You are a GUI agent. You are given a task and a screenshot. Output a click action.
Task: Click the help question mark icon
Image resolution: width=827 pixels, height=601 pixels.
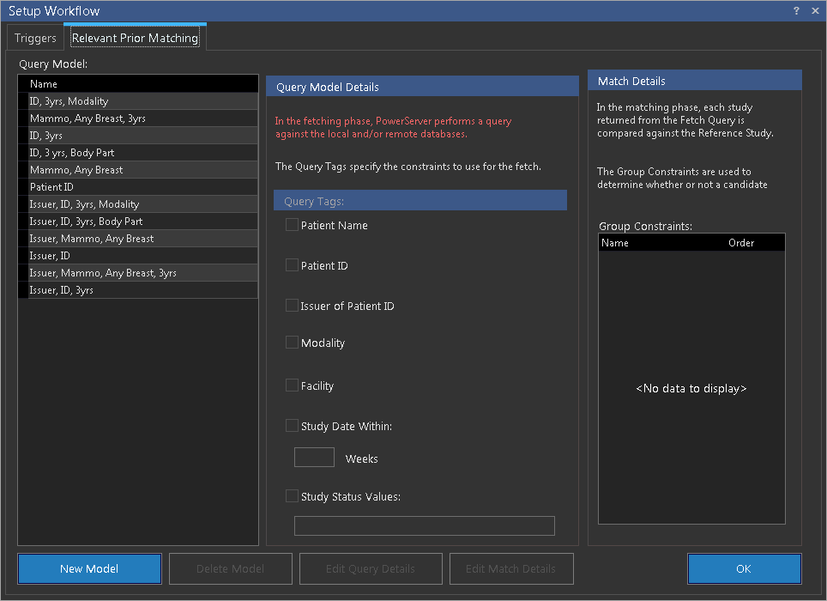(x=797, y=10)
